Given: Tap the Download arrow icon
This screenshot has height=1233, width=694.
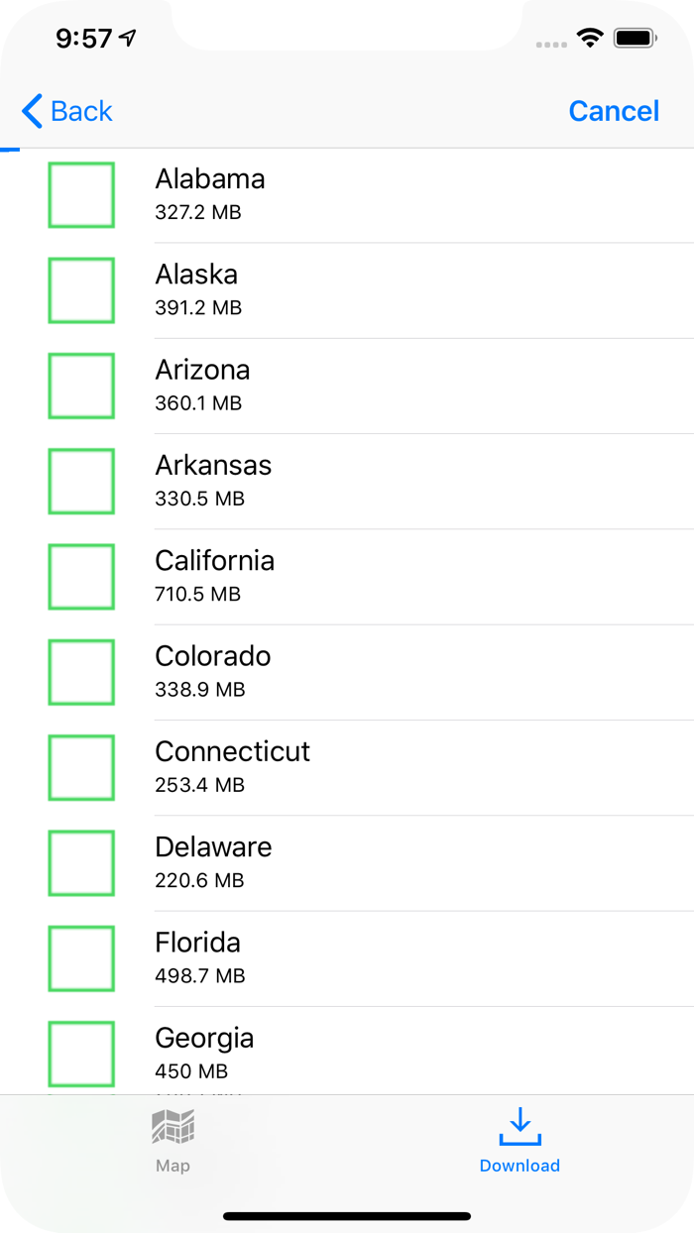Looking at the screenshot, I should (520, 1127).
